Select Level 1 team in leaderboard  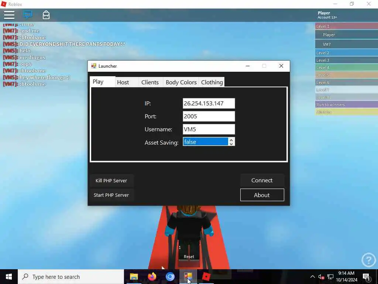coord(346,26)
